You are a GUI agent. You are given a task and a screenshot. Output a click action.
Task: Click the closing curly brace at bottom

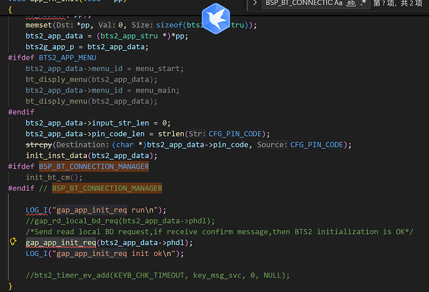[x=11, y=286]
